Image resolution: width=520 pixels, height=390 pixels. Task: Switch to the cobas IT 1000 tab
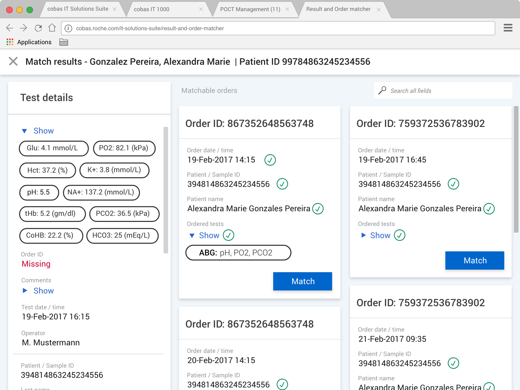pos(151,9)
